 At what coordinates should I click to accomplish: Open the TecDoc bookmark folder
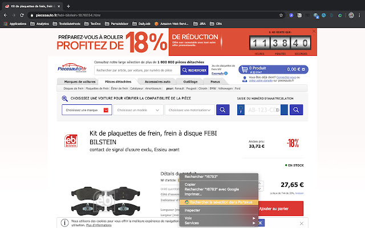click(92, 24)
